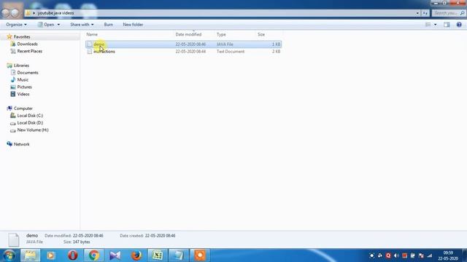This screenshot has height=262, width=467.
Task: Open Windows Explorer from the taskbar
Action: coord(30,255)
